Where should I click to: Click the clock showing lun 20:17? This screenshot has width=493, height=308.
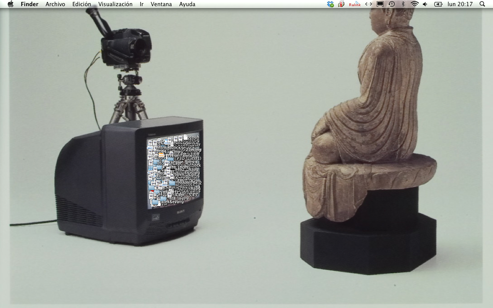point(460,4)
